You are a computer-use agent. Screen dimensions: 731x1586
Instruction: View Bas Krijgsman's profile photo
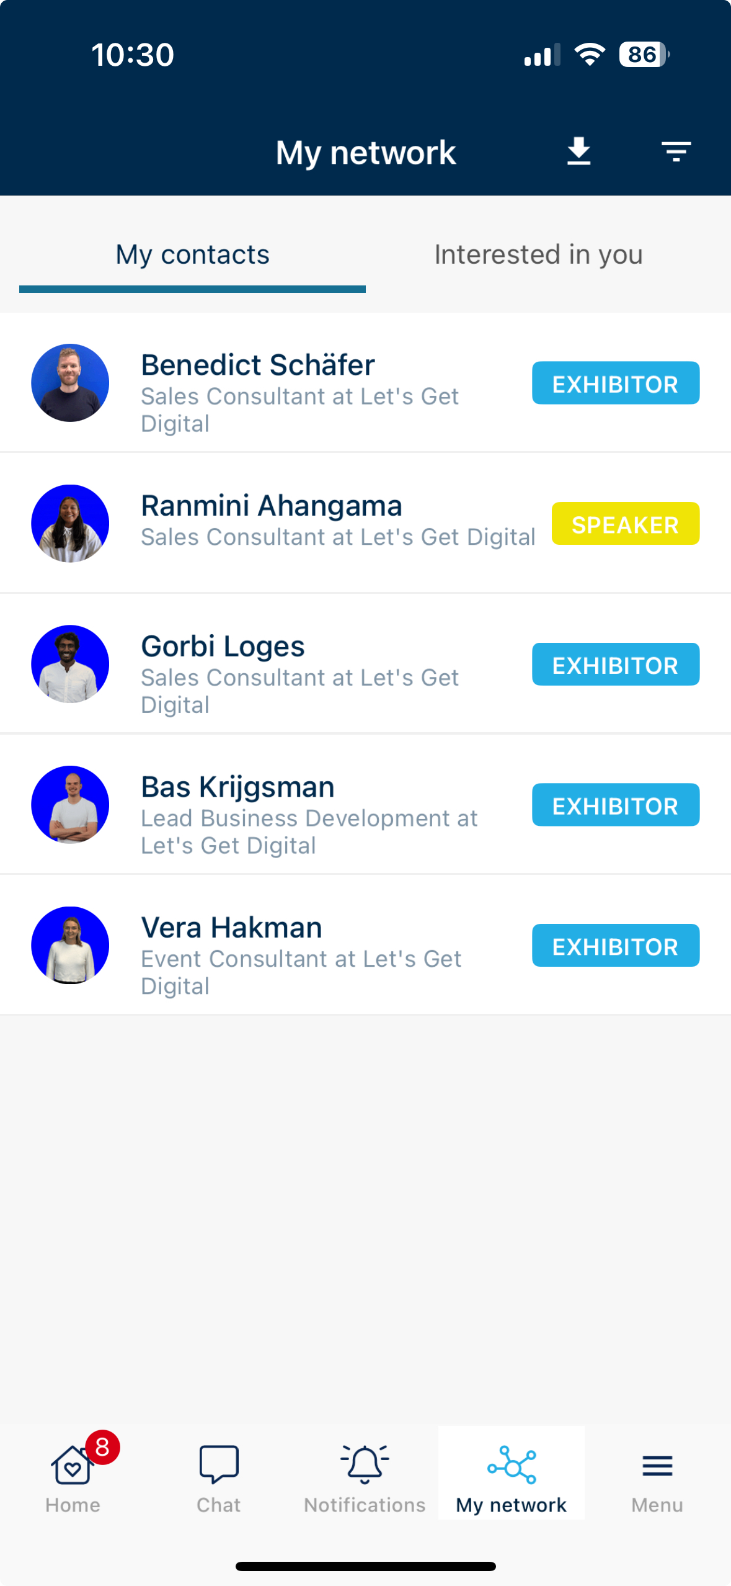click(x=70, y=805)
